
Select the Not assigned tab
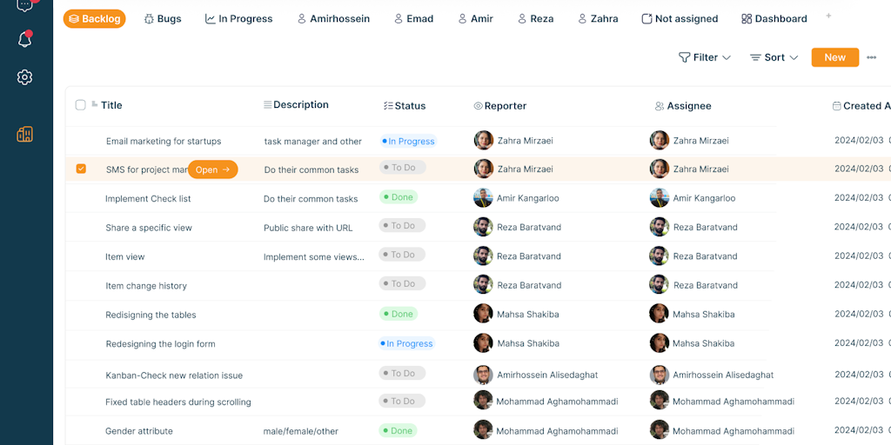pyautogui.click(x=680, y=18)
